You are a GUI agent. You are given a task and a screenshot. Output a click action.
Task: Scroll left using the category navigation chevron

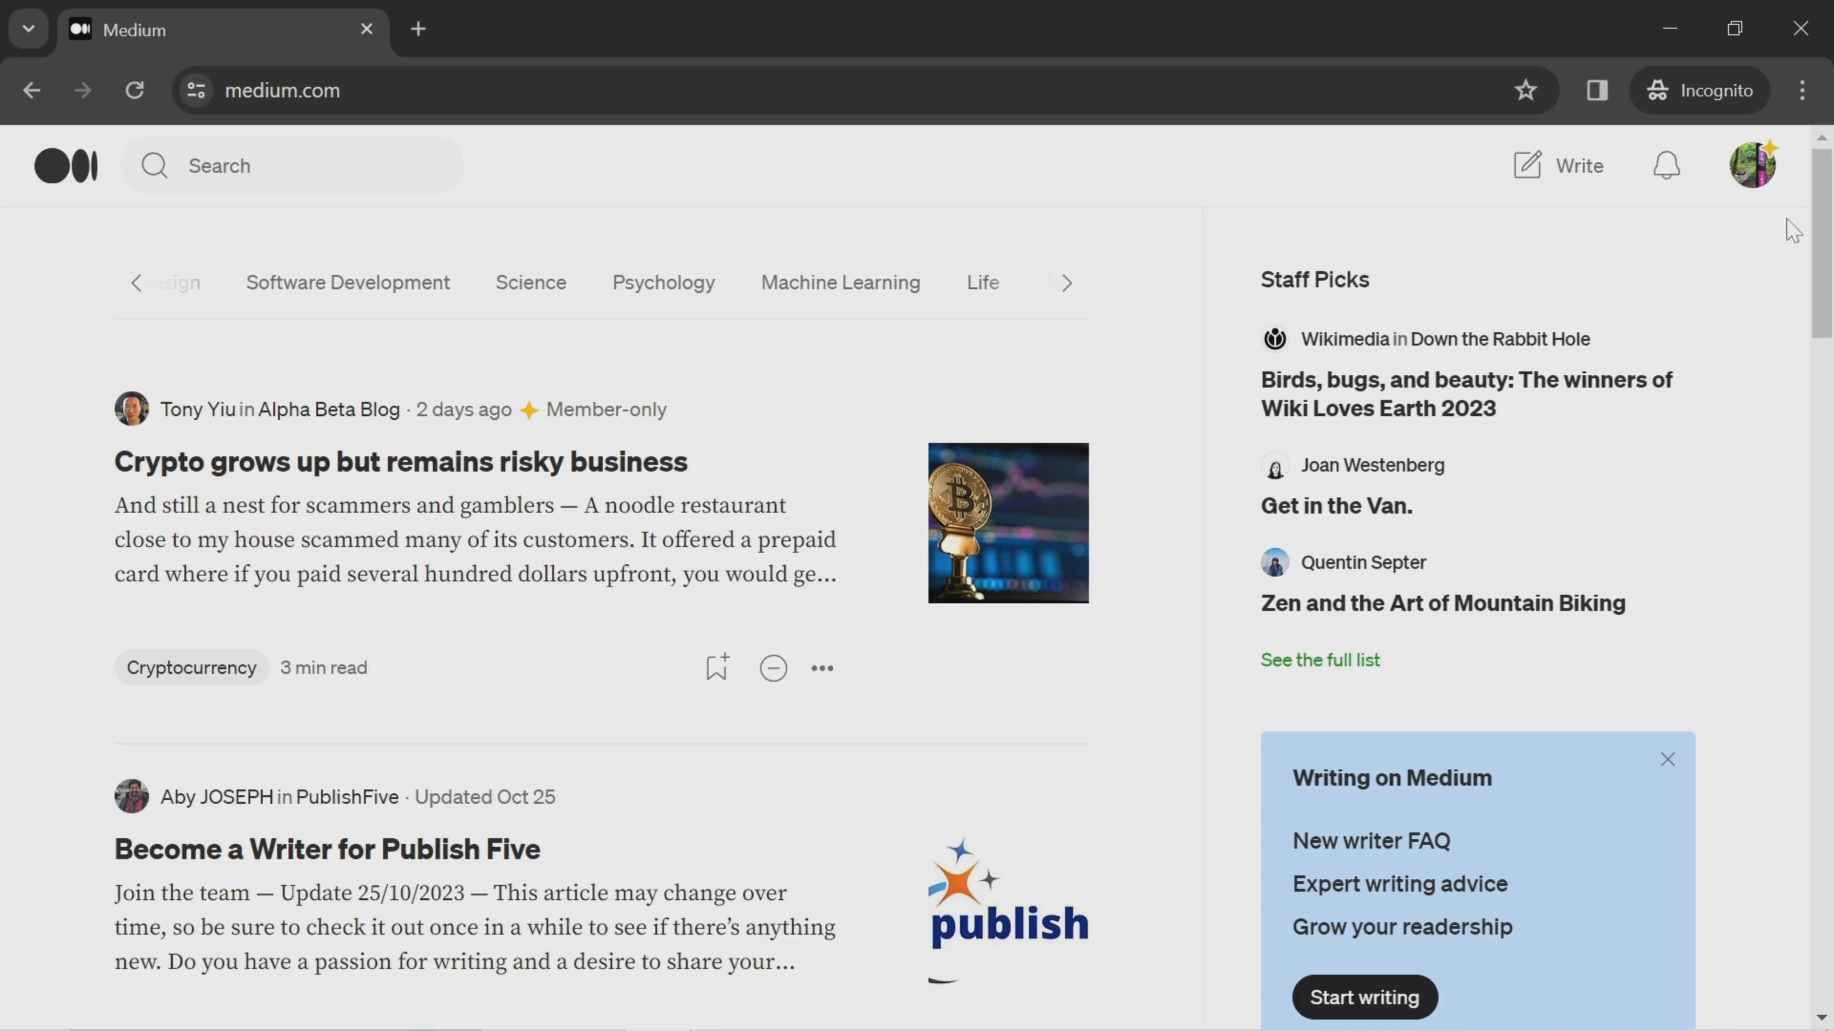[x=136, y=282]
